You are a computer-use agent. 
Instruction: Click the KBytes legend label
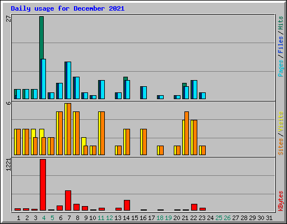click(280, 201)
